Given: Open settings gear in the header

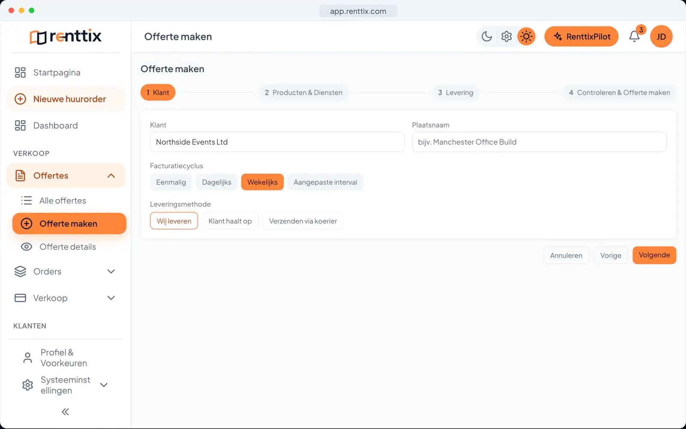Looking at the screenshot, I should tap(506, 36).
